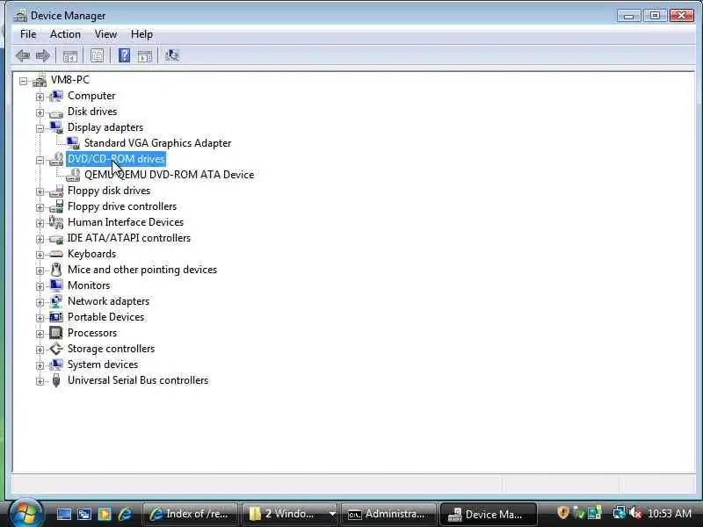Viewport: 703px width, 527px height.
Task: Expand the Storage controllers category
Action: pyautogui.click(x=40, y=350)
